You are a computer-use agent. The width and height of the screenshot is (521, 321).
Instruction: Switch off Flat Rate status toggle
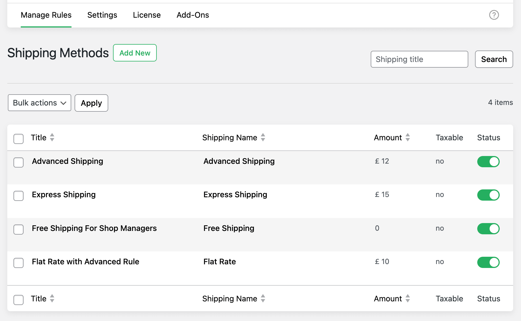click(x=488, y=262)
